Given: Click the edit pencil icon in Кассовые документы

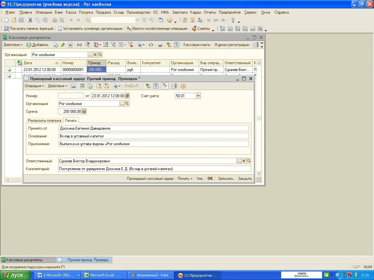Looking at the screenshot, I should pyautogui.click(x=63, y=45).
